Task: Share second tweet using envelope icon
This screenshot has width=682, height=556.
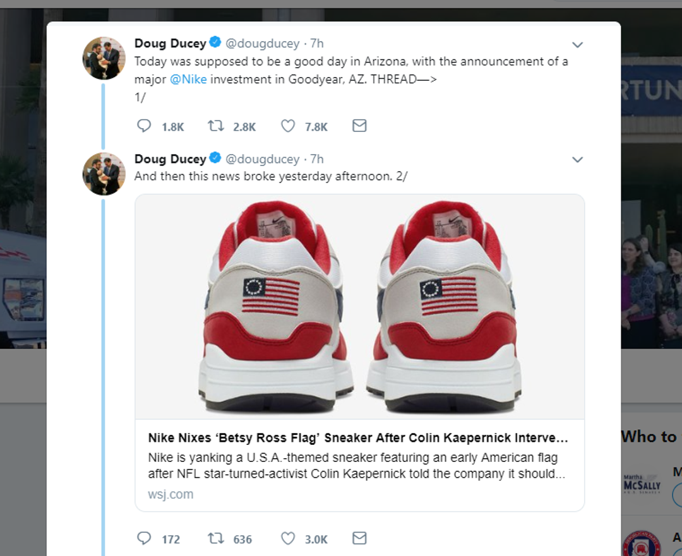Action: coord(359,538)
